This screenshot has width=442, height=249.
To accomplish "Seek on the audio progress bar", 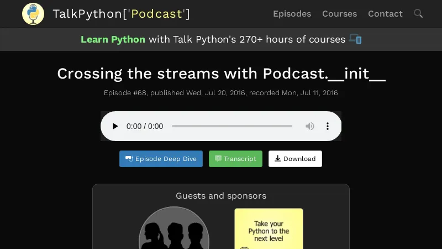I will point(232,126).
